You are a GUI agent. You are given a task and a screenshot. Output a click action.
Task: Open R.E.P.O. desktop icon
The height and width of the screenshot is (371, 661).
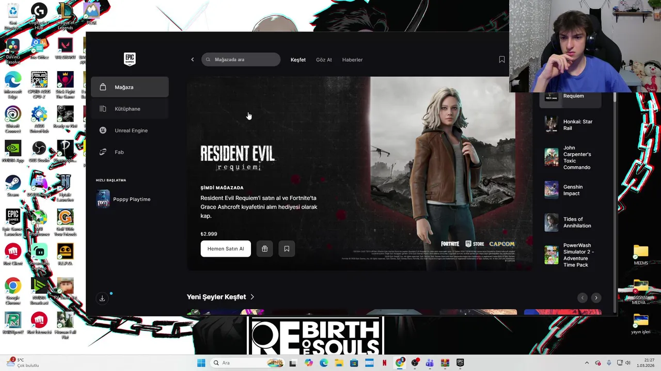tap(65, 255)
